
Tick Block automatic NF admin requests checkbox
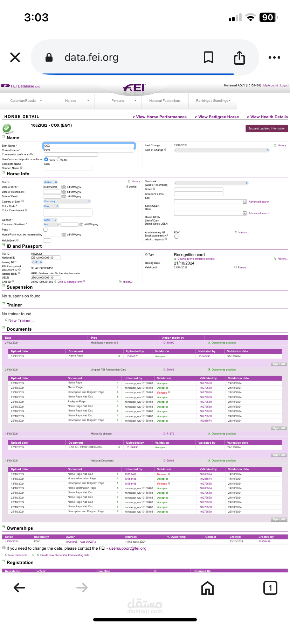pyautogui.click(x=176, y=237)
